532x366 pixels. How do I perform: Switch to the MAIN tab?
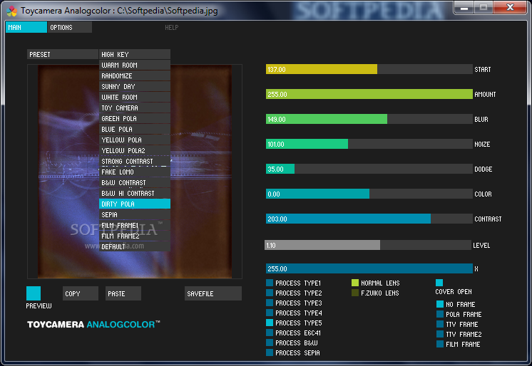point(26,27)
